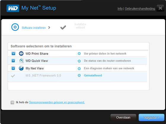Uncheck the My Net View checkbox
The height and width of the screenshot is (124, 166).
[x=13, y=68]
